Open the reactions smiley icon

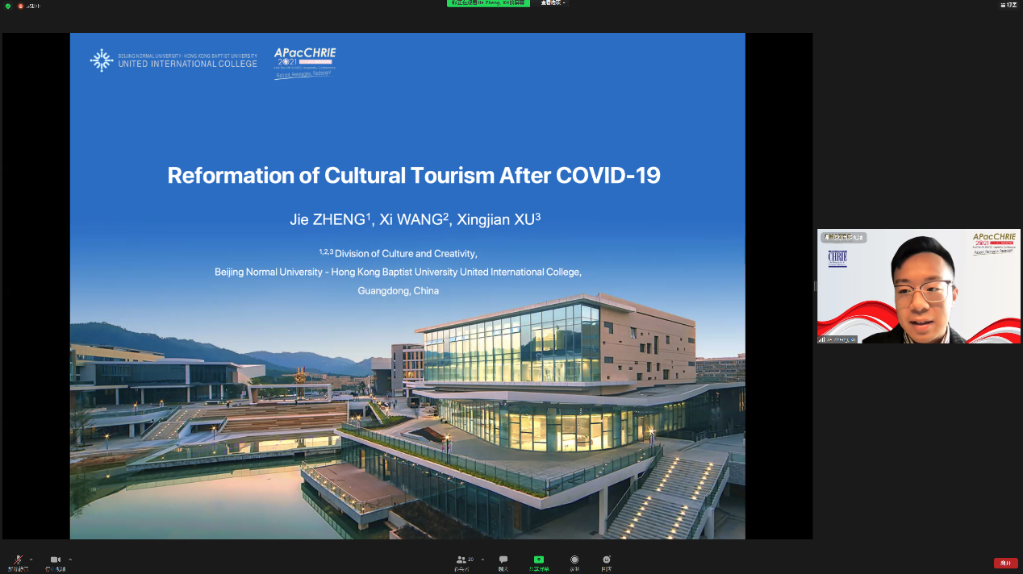tap(606, 559)
